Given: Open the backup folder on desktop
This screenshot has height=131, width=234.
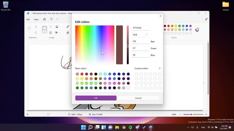Looking at the screenshot, I should click(x=226, y=6).
